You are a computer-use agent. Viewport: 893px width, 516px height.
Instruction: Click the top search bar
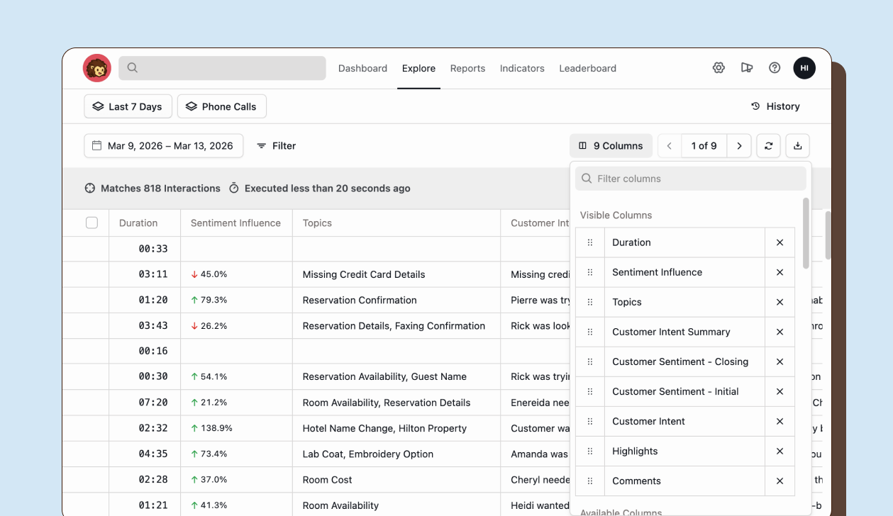pyautogui.click(x=222, y=68)
